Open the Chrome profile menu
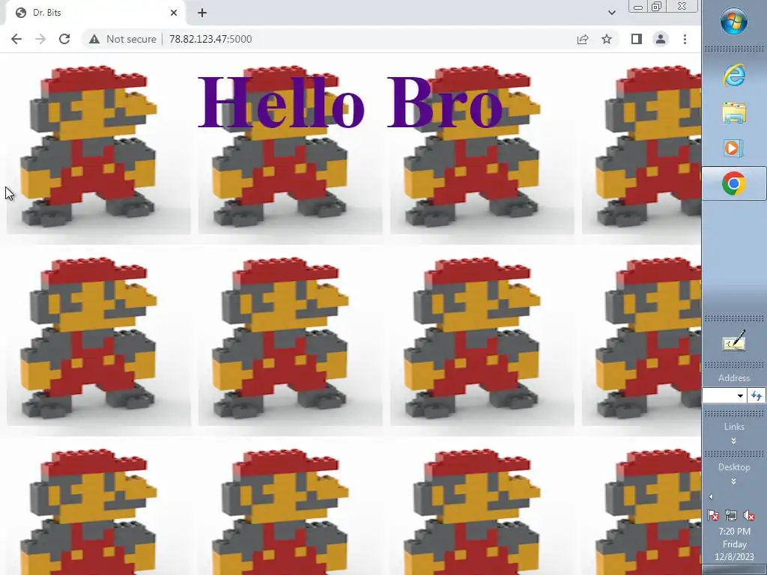Screen dimensions: 767x575 click(x=661, y=39)
